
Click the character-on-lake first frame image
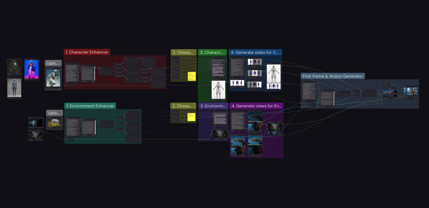click(x=390, y=93)
